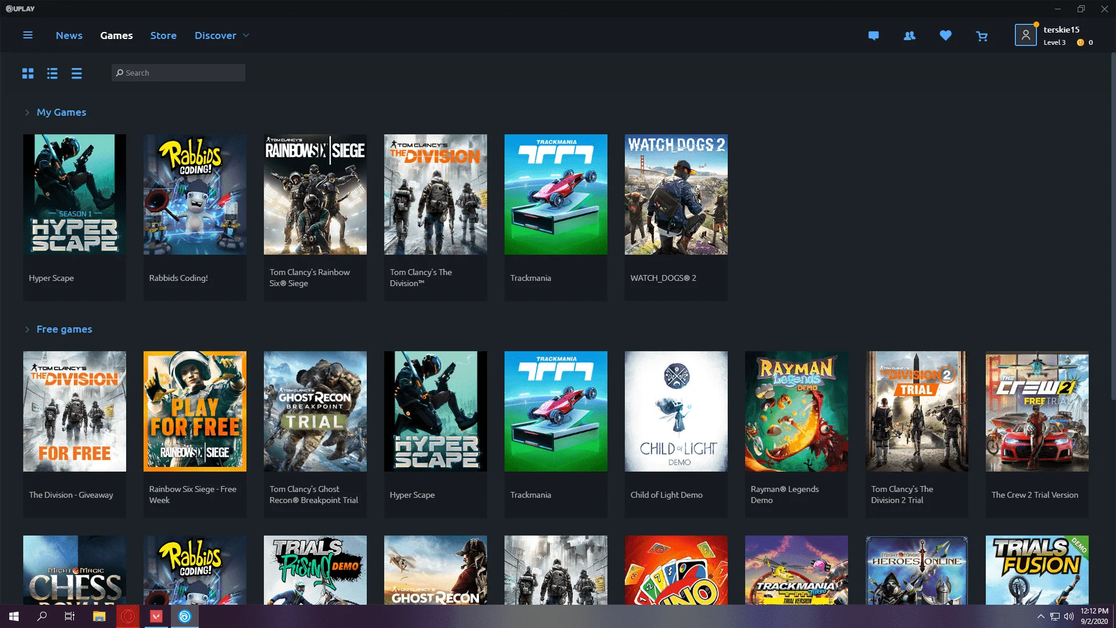Image resolution: width=1116 pixels, height=628 pixels.
Task: Open Trials Fusion Demo cover
Action: tap(1037, 570)
